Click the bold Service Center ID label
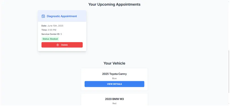230x106 pixels. [x=51, y=34]
